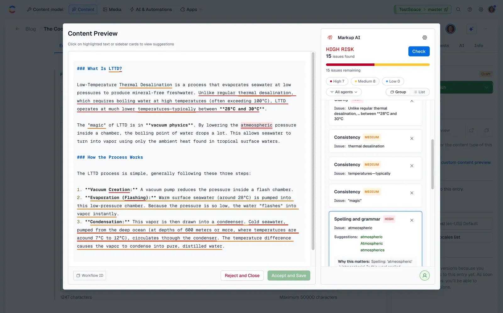Dismiss the atmeospheric spelling card
The width and height of the screenshot is (503, 313).
point(412,220)
